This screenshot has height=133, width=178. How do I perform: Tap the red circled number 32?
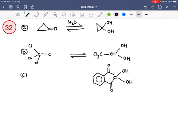click(x=9, y=27)
